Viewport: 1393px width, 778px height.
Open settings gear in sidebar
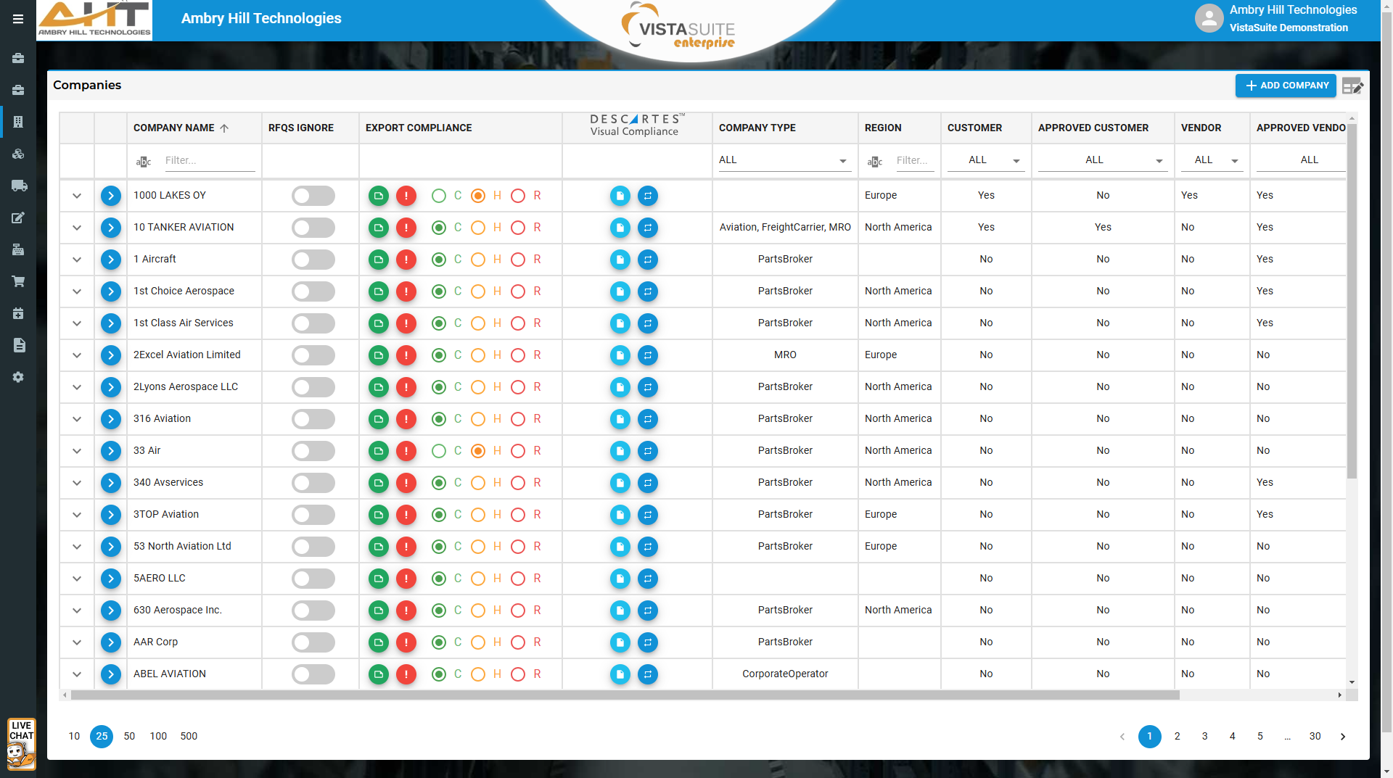[19, 377]
